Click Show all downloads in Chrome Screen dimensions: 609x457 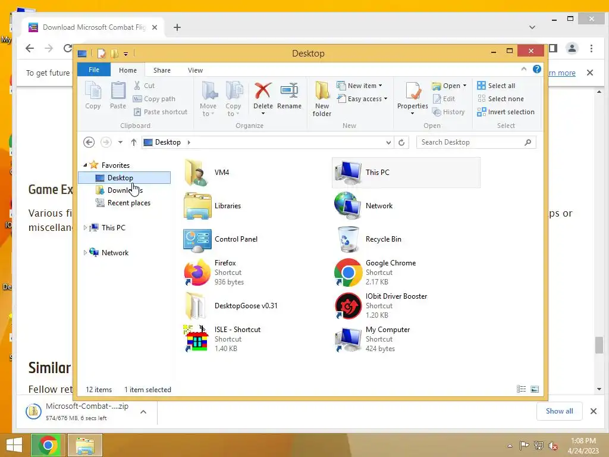(x=559, y=411)
